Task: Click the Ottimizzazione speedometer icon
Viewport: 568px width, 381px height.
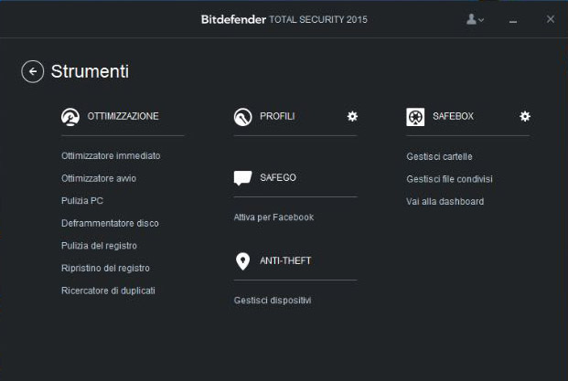Action: (x=70, y=117)
